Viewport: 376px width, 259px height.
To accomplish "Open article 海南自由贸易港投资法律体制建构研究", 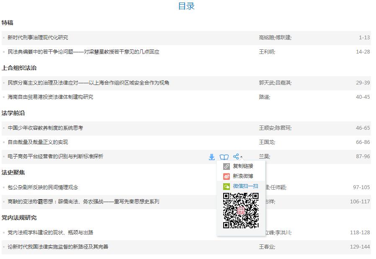I will pos(50,97).
